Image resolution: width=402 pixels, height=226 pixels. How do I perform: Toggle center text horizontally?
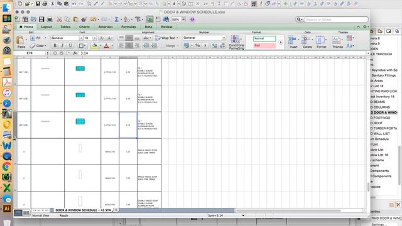(129, 46)
